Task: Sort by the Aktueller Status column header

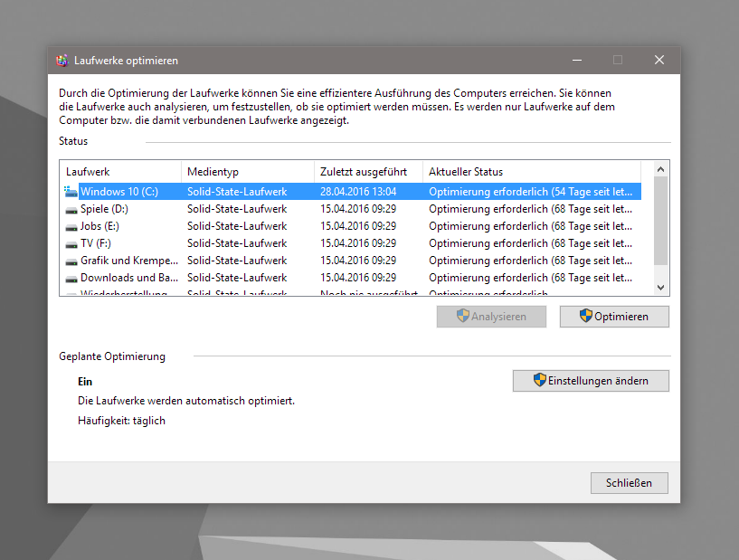Action: (532, 172)
